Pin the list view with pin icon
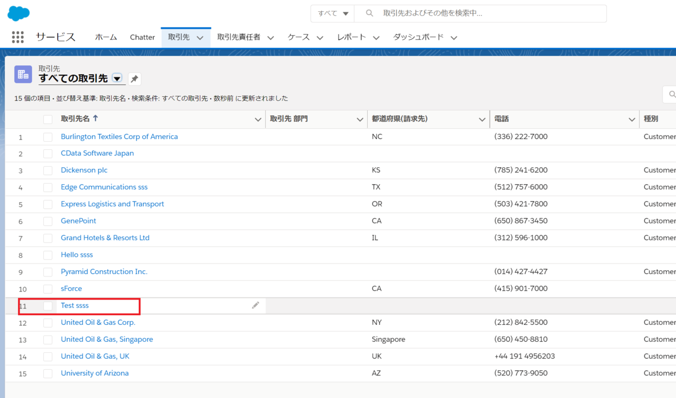This screenshot has width=676, height=398. tap(134, 79)
